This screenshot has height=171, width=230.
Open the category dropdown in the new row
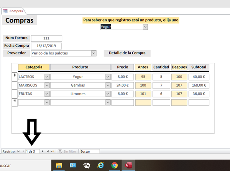47,102
